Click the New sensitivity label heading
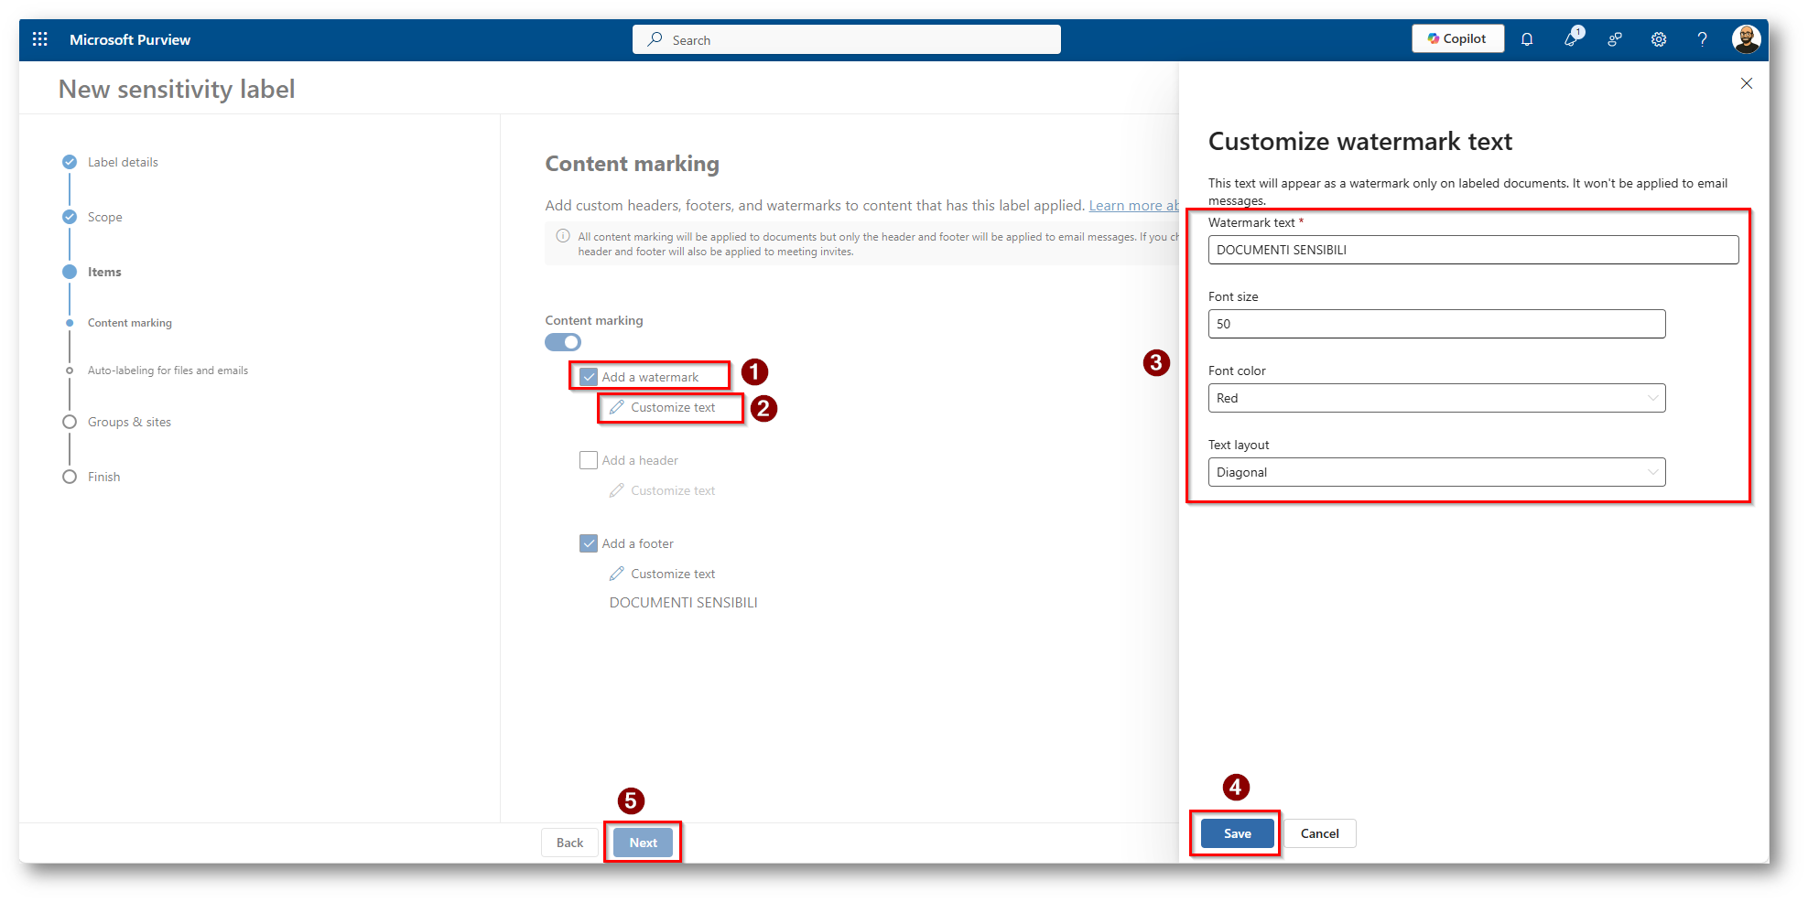 [x=177, y=89]
